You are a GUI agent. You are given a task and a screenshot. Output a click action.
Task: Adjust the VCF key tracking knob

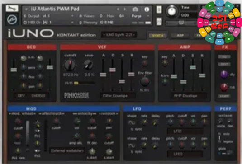click(x=144, y=63)
